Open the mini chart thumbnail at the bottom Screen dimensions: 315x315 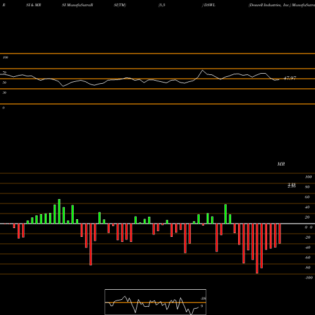pos(156,302)
